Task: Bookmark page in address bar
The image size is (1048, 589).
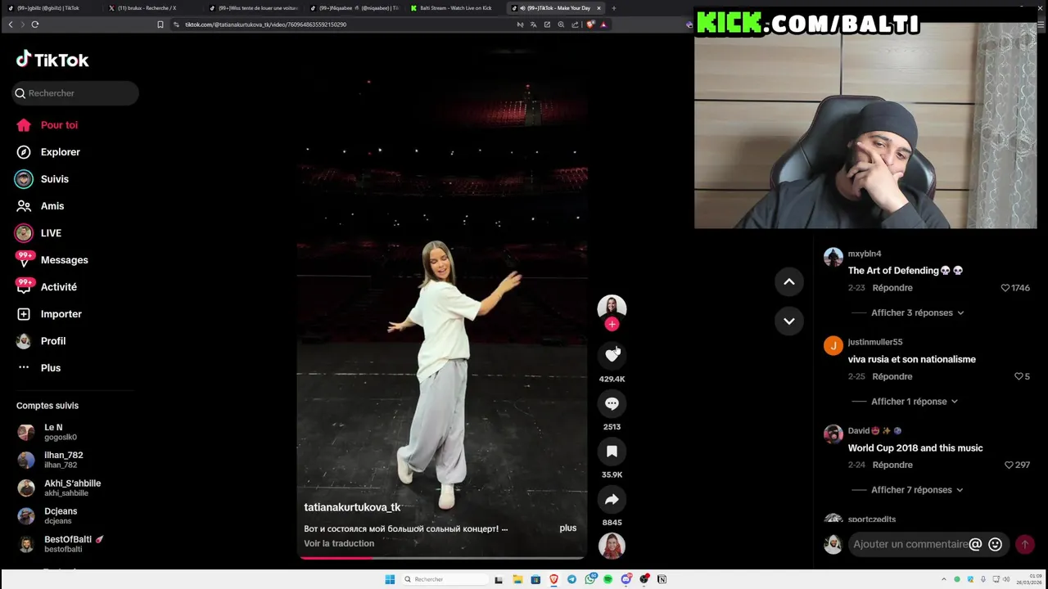Action: [160, 25]
